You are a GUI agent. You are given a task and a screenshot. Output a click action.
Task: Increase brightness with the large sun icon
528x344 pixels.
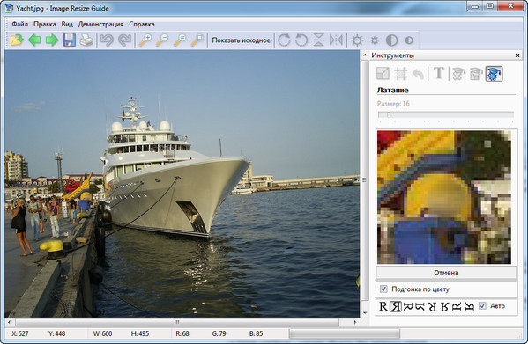(x=357, y=40)
